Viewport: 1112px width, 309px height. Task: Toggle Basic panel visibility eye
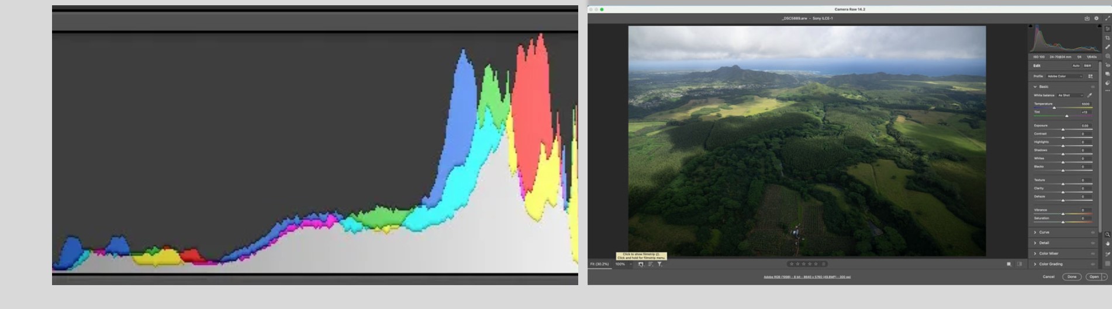(x=1093, y=87)
